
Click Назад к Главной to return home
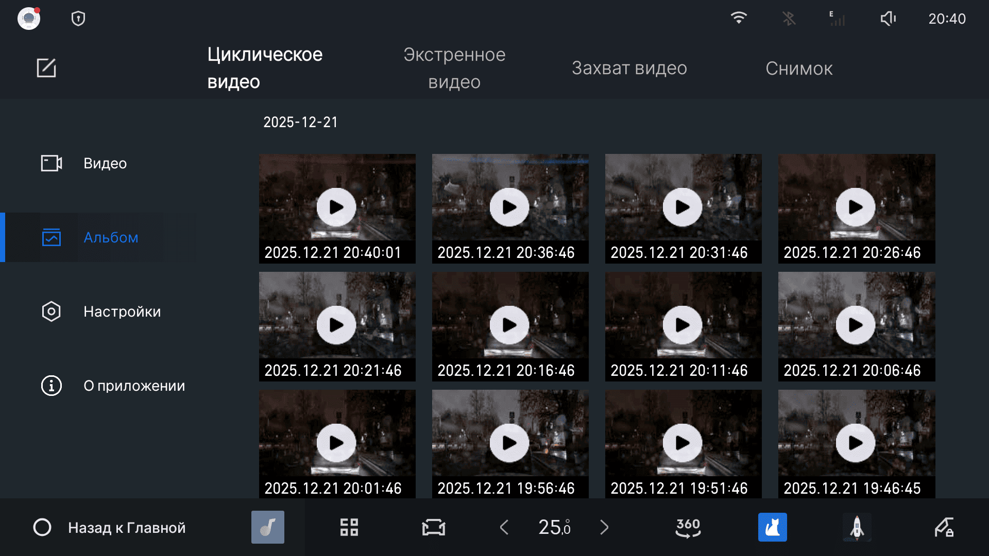click(x=126, y=527)
